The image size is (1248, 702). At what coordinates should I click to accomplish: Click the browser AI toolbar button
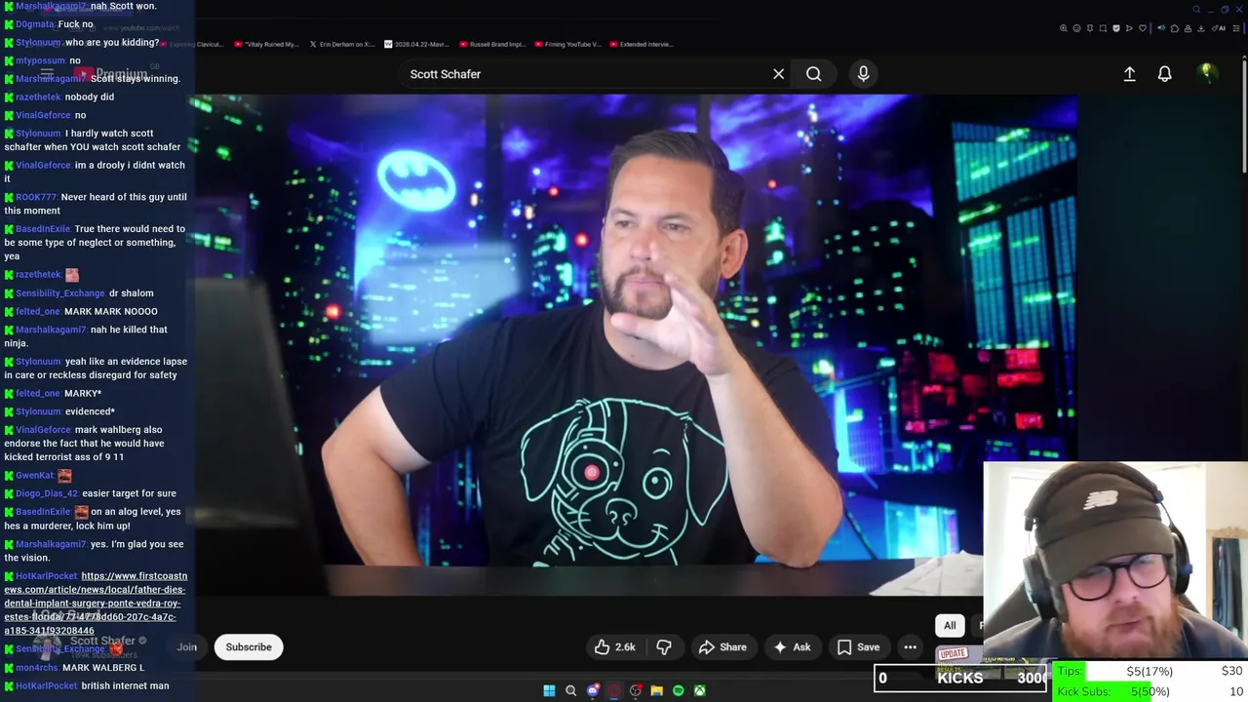[1221, 28]
